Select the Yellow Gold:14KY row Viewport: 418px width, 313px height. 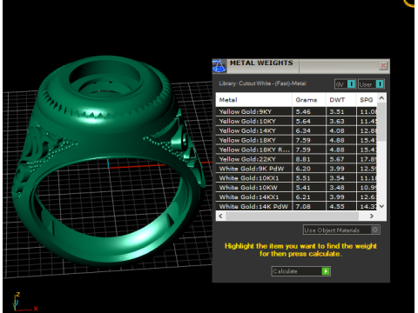point(296,130)
